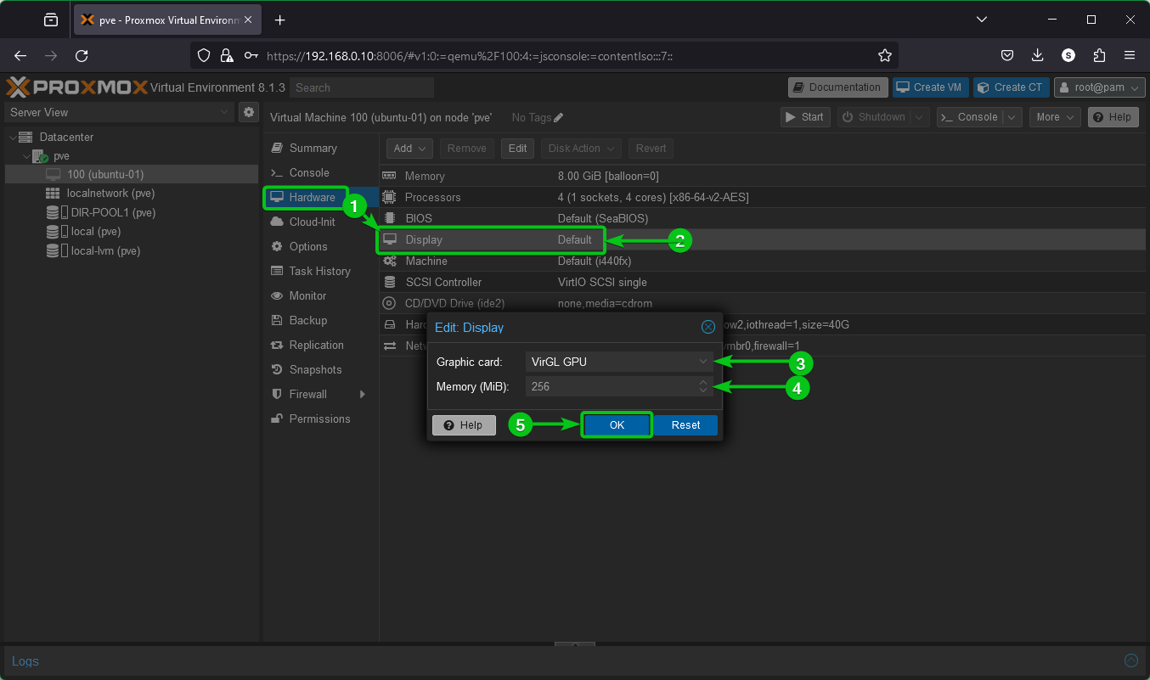This screenshot has height=680, width=1150.
Task: Open the Console side tab
Action: (x=321, y=172)
